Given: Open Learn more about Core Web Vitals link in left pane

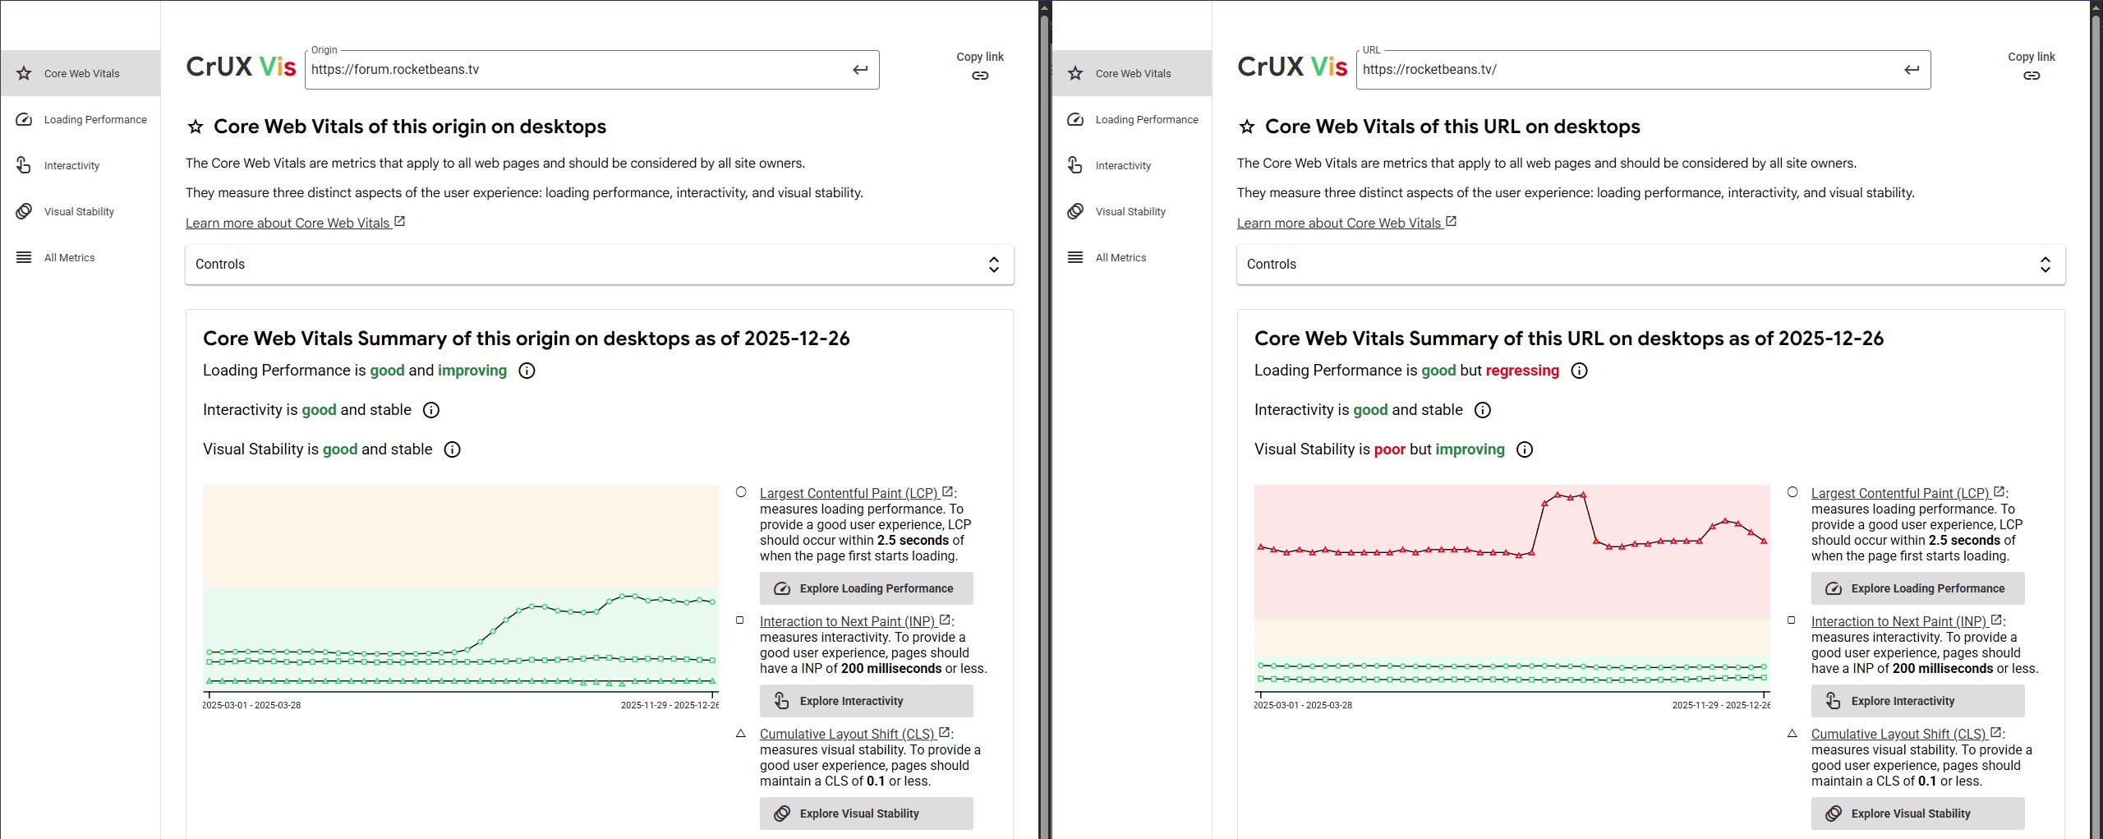Looking at the screenshot, I should pyautogui.click(x=288, y=224).
